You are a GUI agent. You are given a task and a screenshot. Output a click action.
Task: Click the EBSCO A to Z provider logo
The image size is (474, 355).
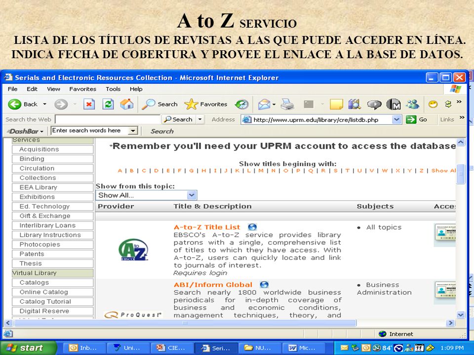point(133,250)
